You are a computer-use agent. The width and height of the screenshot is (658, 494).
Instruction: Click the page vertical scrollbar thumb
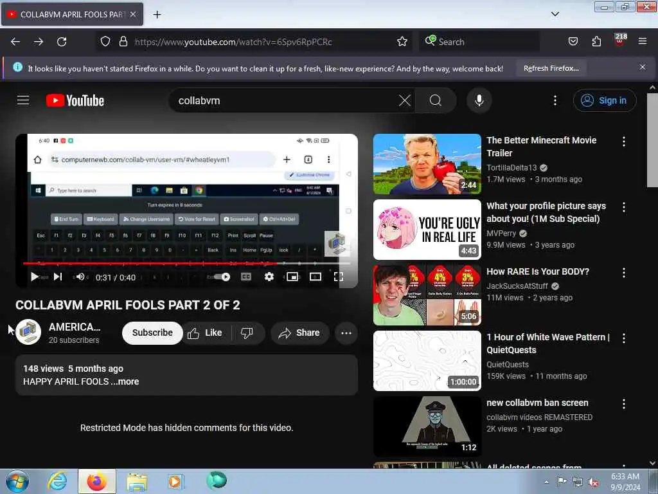(652, 140)
